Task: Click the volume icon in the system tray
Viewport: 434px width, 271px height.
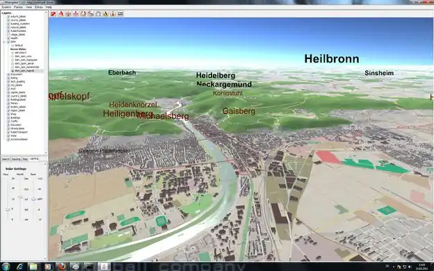Action: point(410,267)
